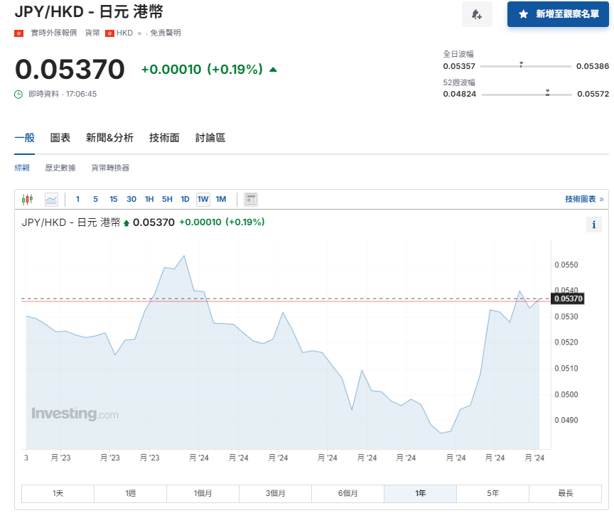Open the 技術圖表 link

[583, 199]
